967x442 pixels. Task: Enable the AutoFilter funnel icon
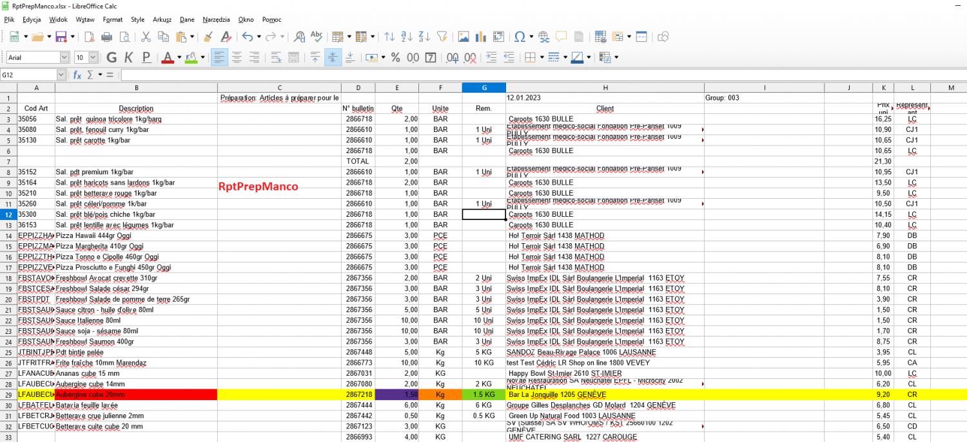(x=442, y=37)
